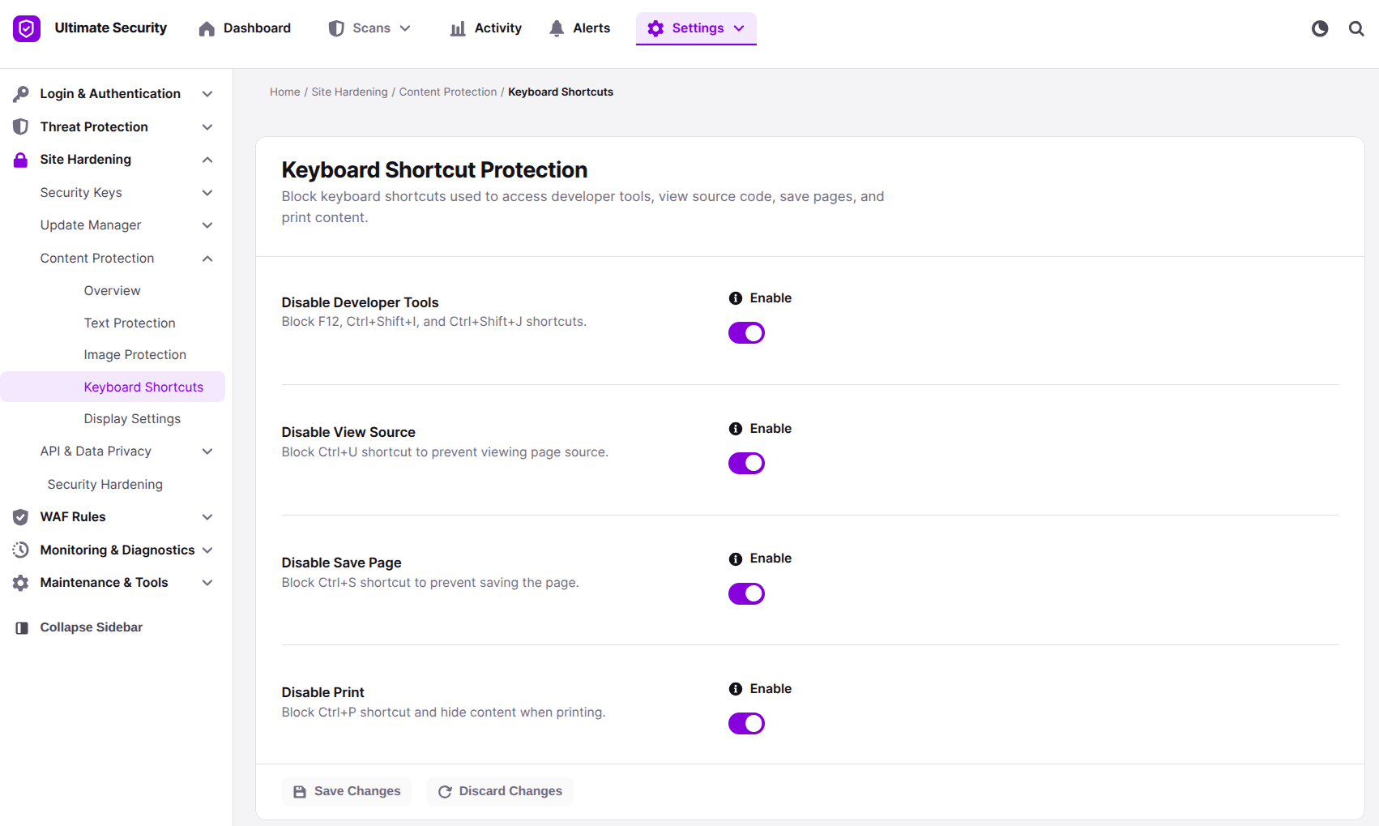The image size is (1379, 826).
Task: Go to the Activity tab
Action: (486, 28)
